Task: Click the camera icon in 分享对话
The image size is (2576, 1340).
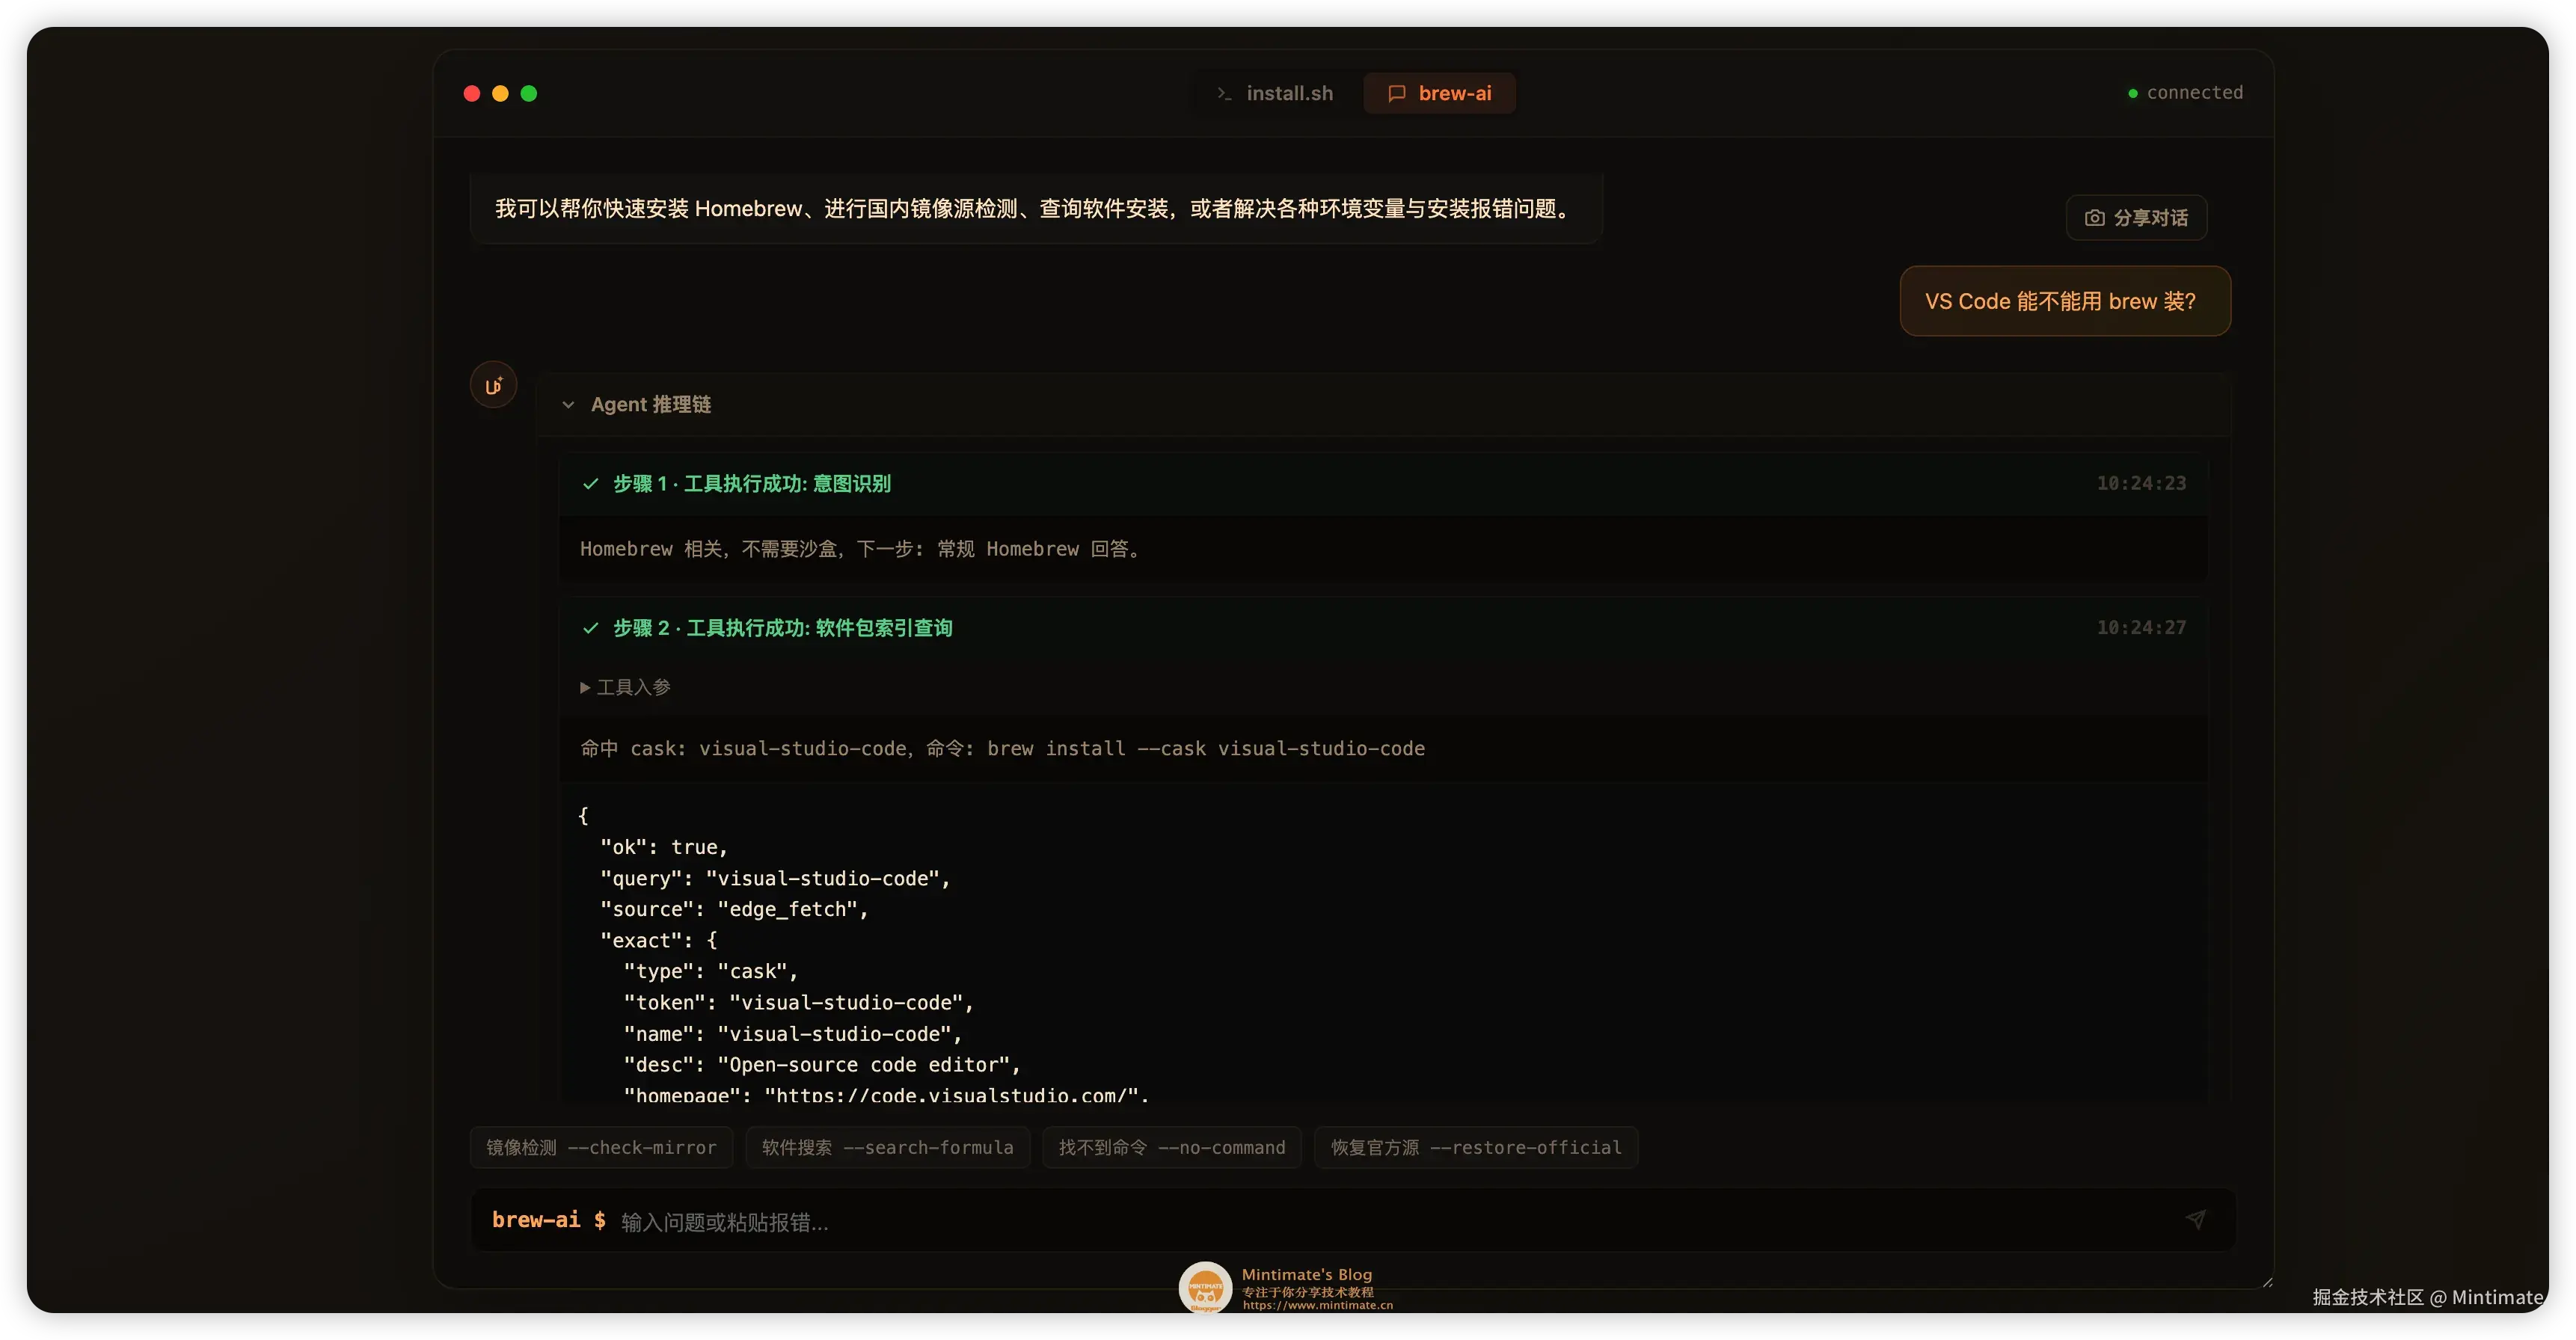Action: (x=2094, y=217)
